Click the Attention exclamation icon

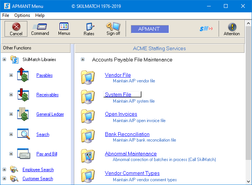[x=232, y=27]
